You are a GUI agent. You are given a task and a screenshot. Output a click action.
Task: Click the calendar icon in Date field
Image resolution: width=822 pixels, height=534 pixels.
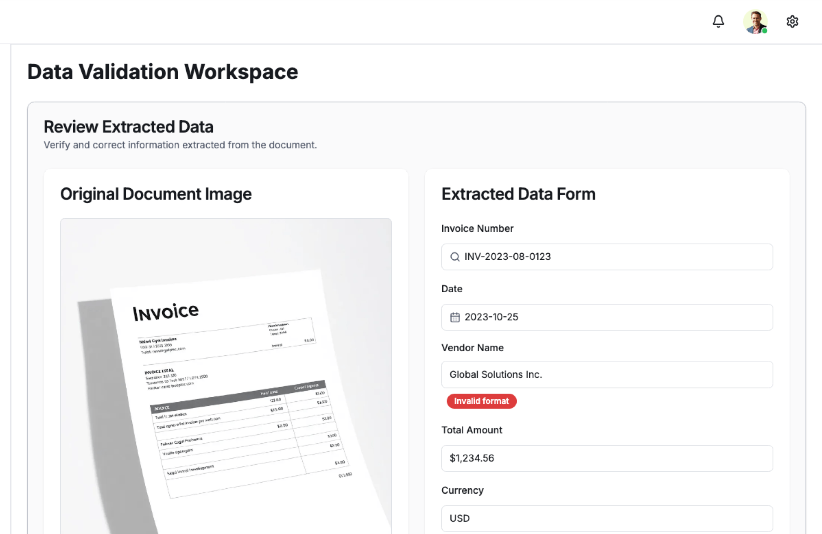click(x=455, y=317)
